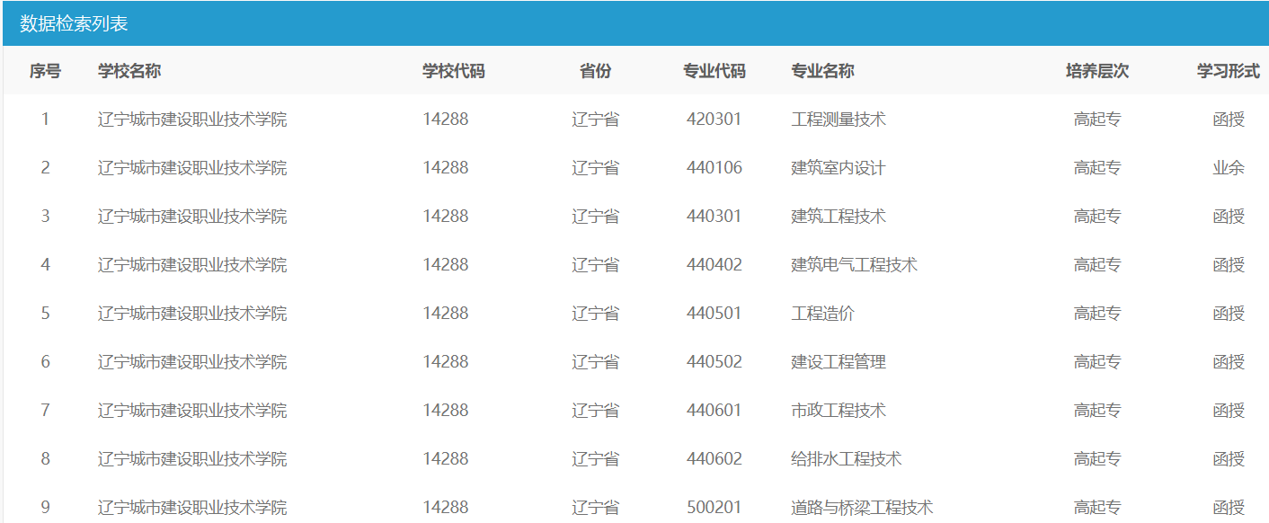Click the 省份 column header
Viewport: 1269px width, 523px height.
pyautogui.click(x=595, y=71)
